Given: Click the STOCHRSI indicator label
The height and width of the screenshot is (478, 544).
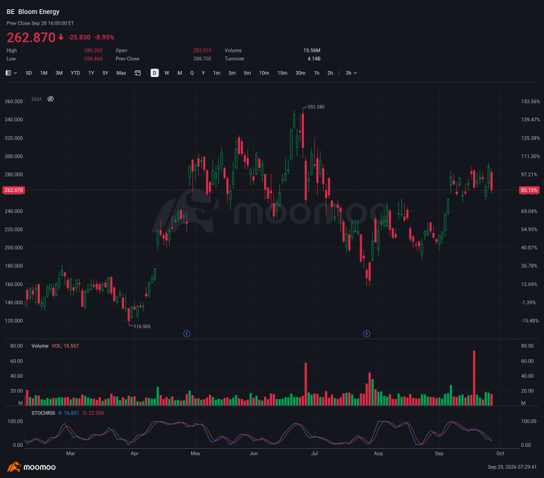Looking at the screenshot, I should pos(43,413).
